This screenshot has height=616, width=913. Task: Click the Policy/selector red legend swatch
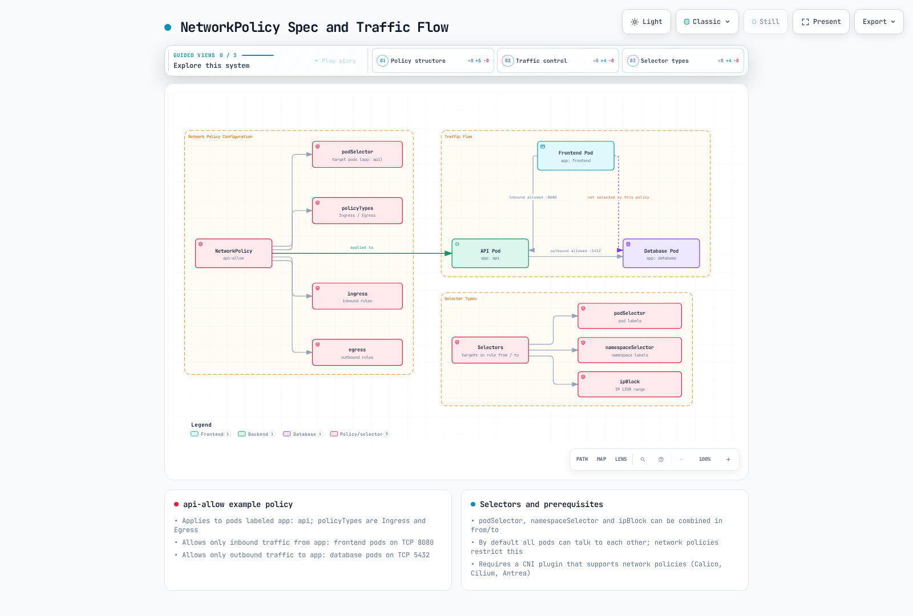click(334, 434)
